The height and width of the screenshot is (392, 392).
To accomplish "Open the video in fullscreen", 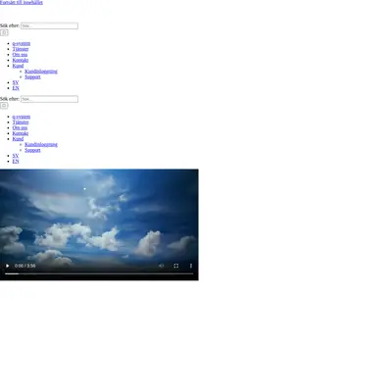I will coord(176,266).
